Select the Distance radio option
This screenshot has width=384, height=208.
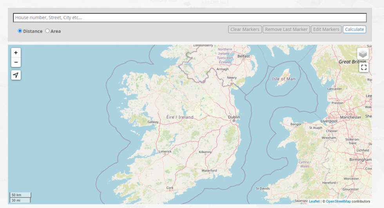tap(20, 31)
